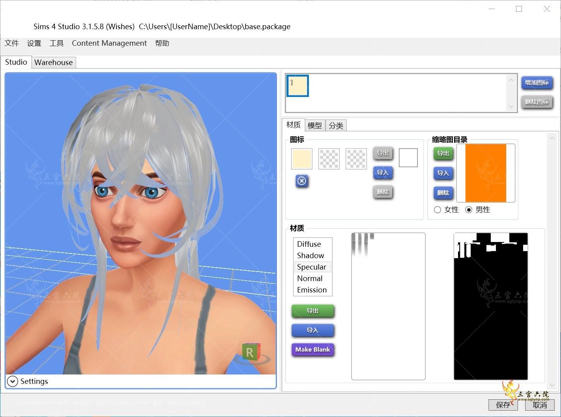Image resolution: width=561 pixels, height=417 pixels.
Task: Click the swatch list scroll up arrow
Action: click(x=511, y=80)
